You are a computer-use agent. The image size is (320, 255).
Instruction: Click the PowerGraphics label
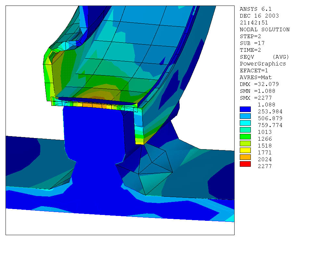tap(263, 64)
